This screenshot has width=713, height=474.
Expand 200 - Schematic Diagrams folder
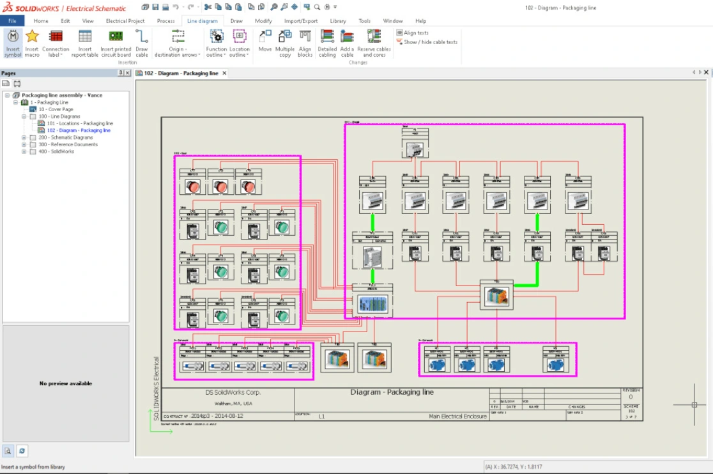[x=24, y=137]
